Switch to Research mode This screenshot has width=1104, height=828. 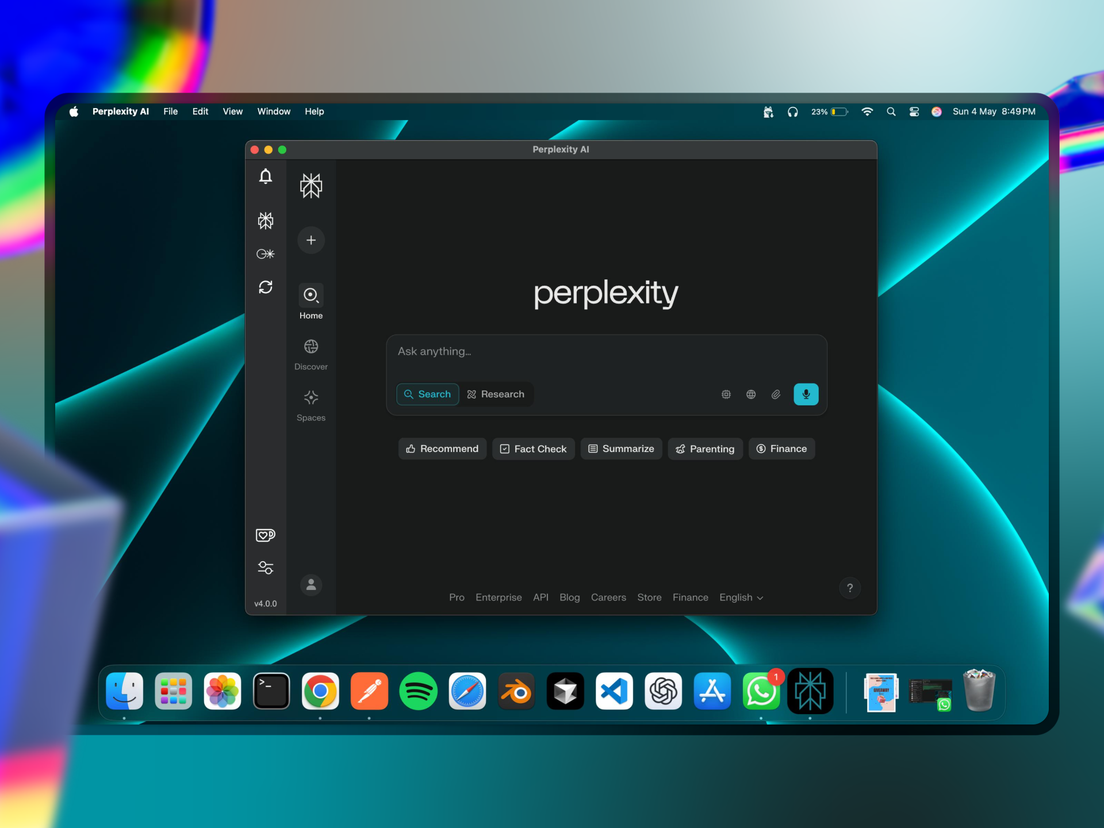tap(496, 394)
